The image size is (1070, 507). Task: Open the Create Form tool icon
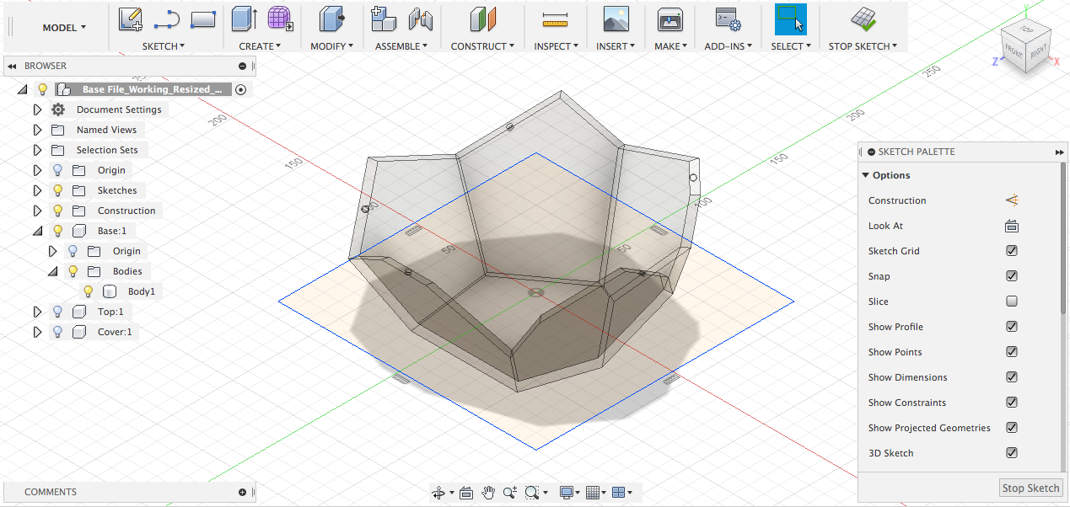(x=281, y=19)
